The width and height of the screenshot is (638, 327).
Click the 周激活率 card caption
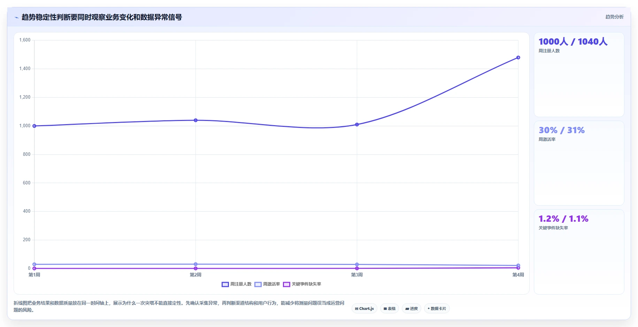[547, 139]
